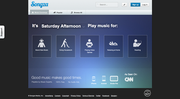Focus the Search input field

(x=107, y=5)
